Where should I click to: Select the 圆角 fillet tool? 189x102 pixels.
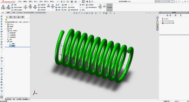(x=49, y=6)
